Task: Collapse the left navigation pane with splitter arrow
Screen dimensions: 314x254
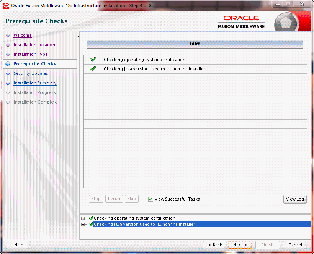Action: pos(79,32)
